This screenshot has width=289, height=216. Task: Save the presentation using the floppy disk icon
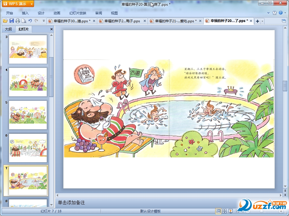(12, 21)
